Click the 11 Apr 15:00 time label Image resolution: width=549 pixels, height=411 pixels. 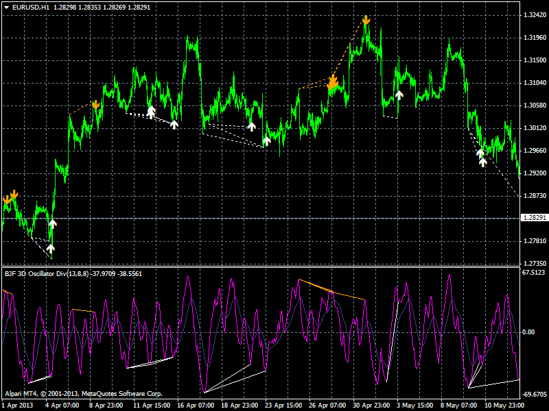[x=151, y=406]
